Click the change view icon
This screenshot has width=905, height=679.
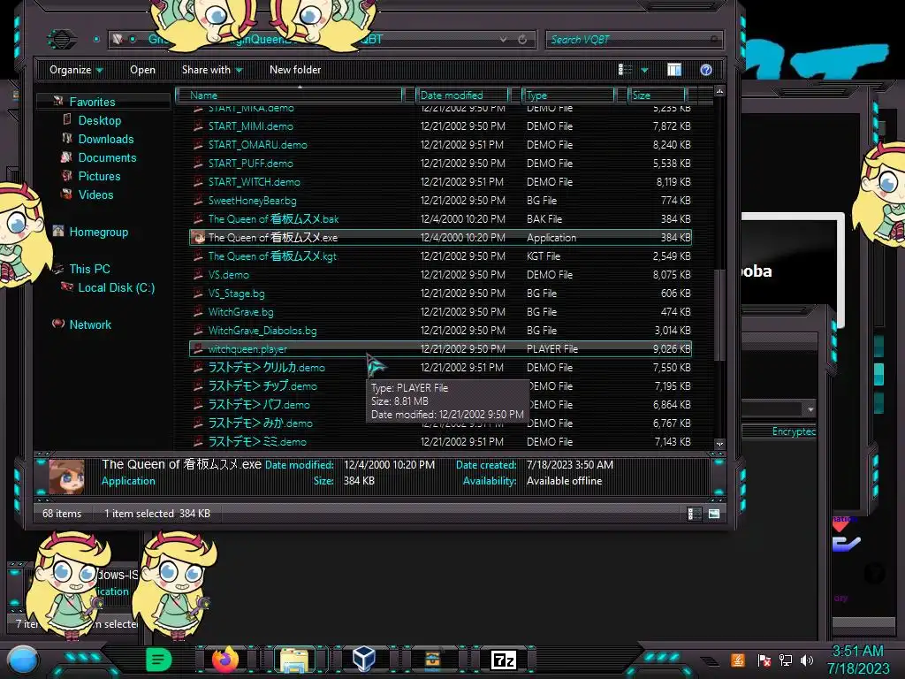click(x=625, y=70)
